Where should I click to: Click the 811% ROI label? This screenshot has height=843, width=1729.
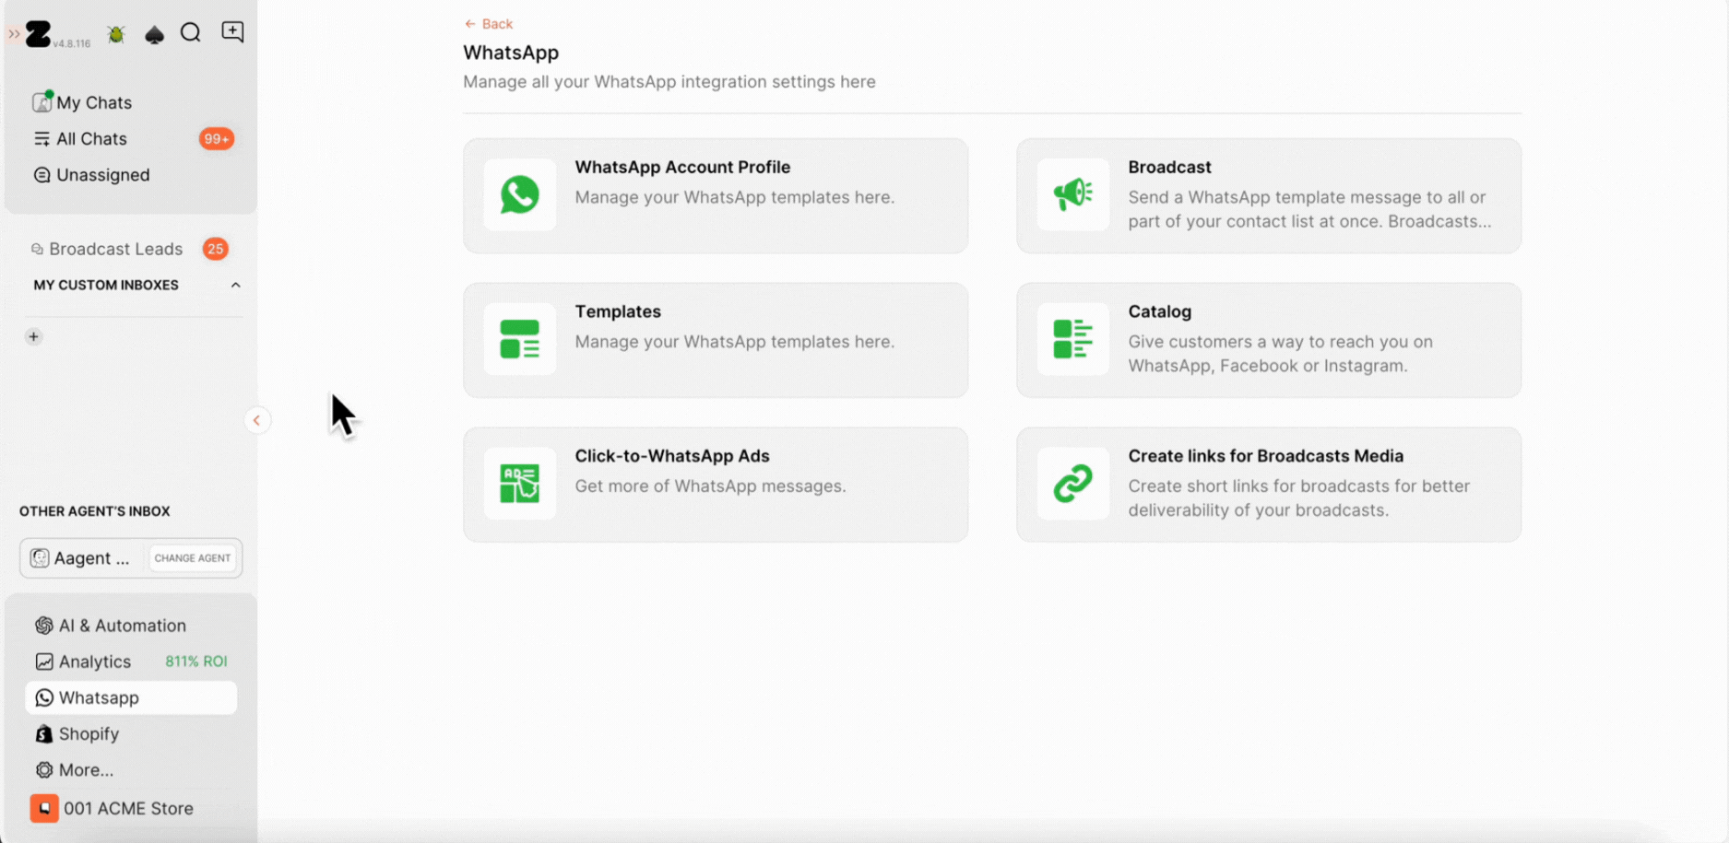196,662
